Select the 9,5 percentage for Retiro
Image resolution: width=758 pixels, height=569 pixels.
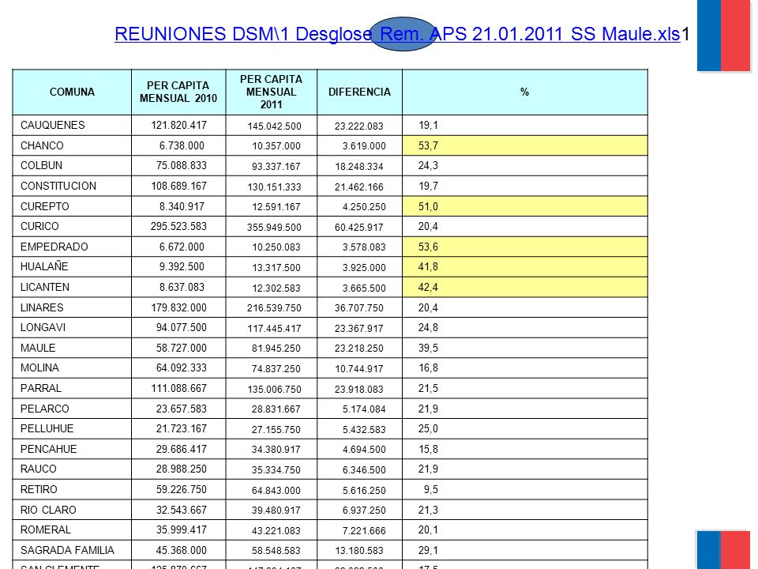tap(431, 490)
